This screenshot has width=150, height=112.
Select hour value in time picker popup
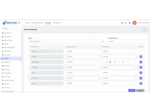[107, 62]
